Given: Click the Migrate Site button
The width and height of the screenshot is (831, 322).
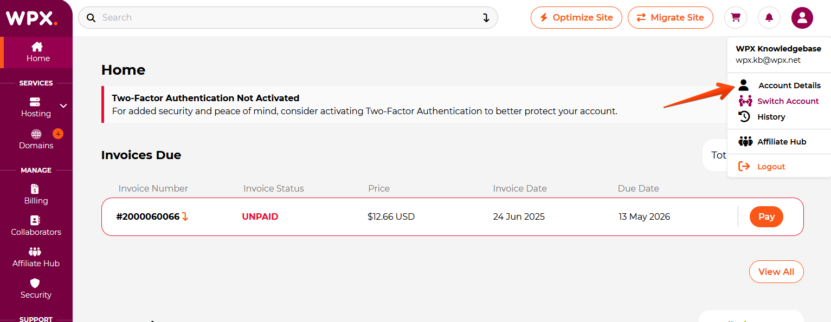Looking at the screenshot, I should [x=671, y=18].
